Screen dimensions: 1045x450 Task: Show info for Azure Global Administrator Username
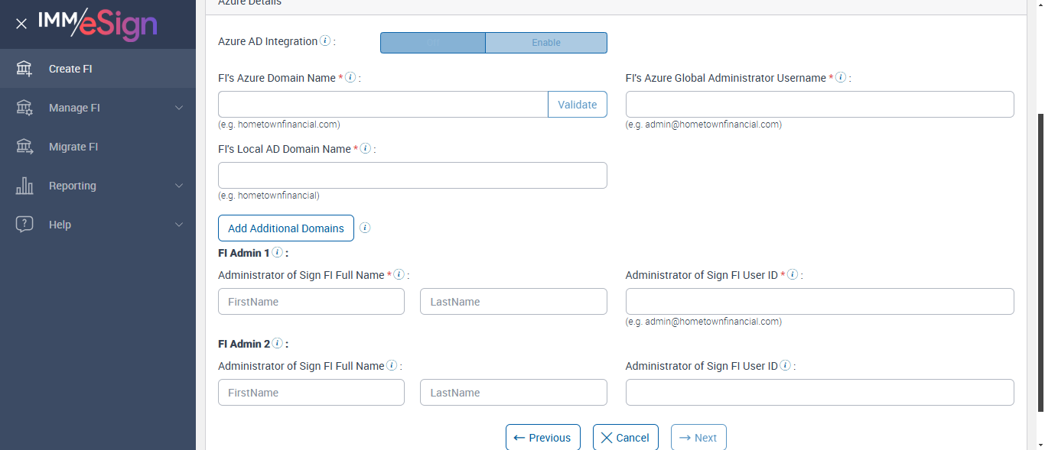click(841, 77)
